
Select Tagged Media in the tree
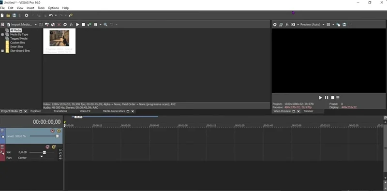[x=18, y=39]
